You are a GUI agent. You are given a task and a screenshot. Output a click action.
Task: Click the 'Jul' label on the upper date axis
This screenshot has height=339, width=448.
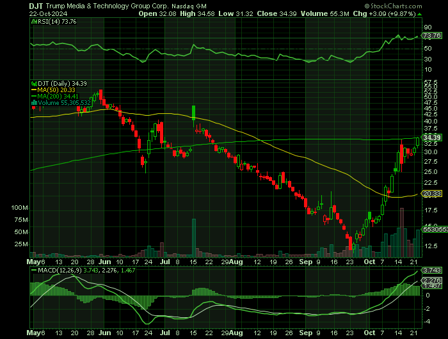point(165,262)
